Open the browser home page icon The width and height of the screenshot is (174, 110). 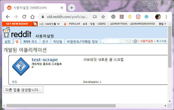click(x=32, y=17)
